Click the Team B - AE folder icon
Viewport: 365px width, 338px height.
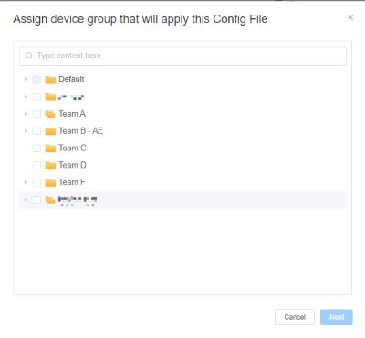(x=50, y=131)
